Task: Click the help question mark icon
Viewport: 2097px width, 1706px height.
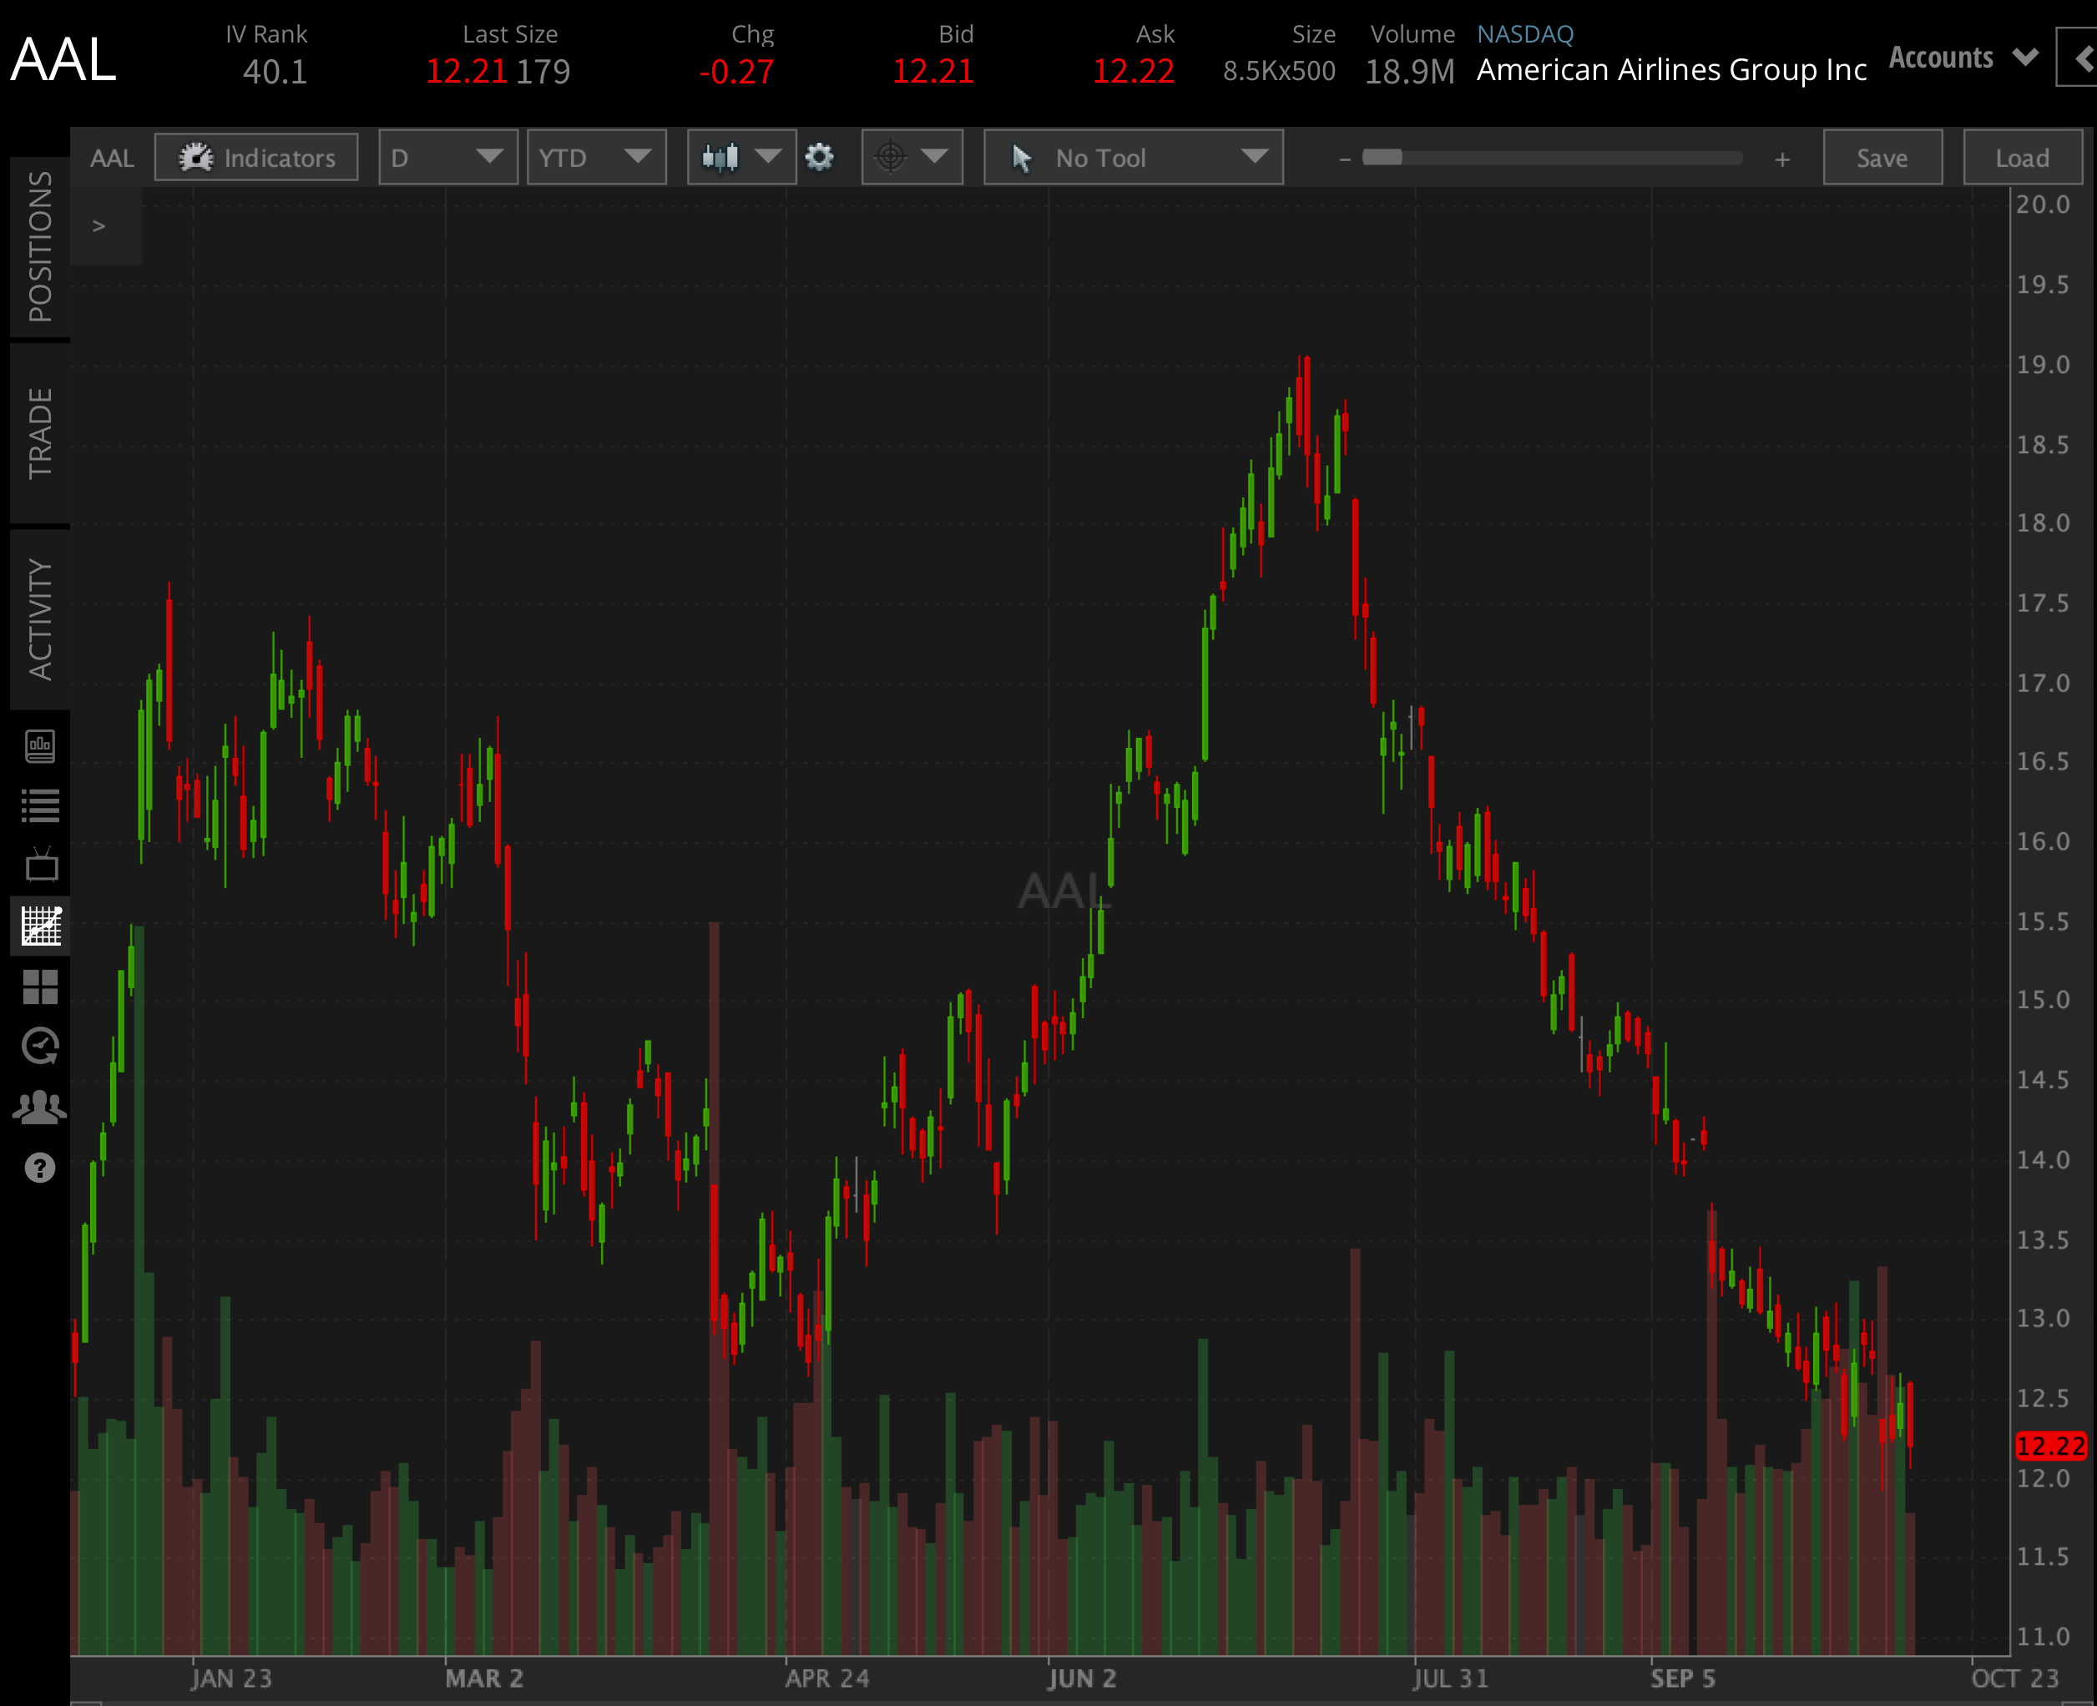Action: click(x=39, y=1168)
